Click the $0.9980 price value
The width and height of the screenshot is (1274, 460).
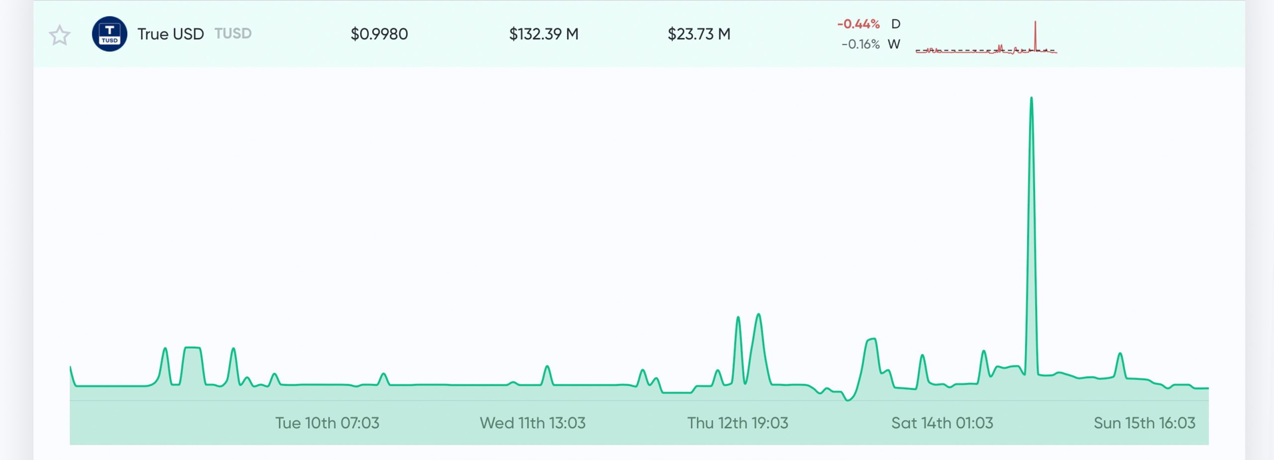379,34
